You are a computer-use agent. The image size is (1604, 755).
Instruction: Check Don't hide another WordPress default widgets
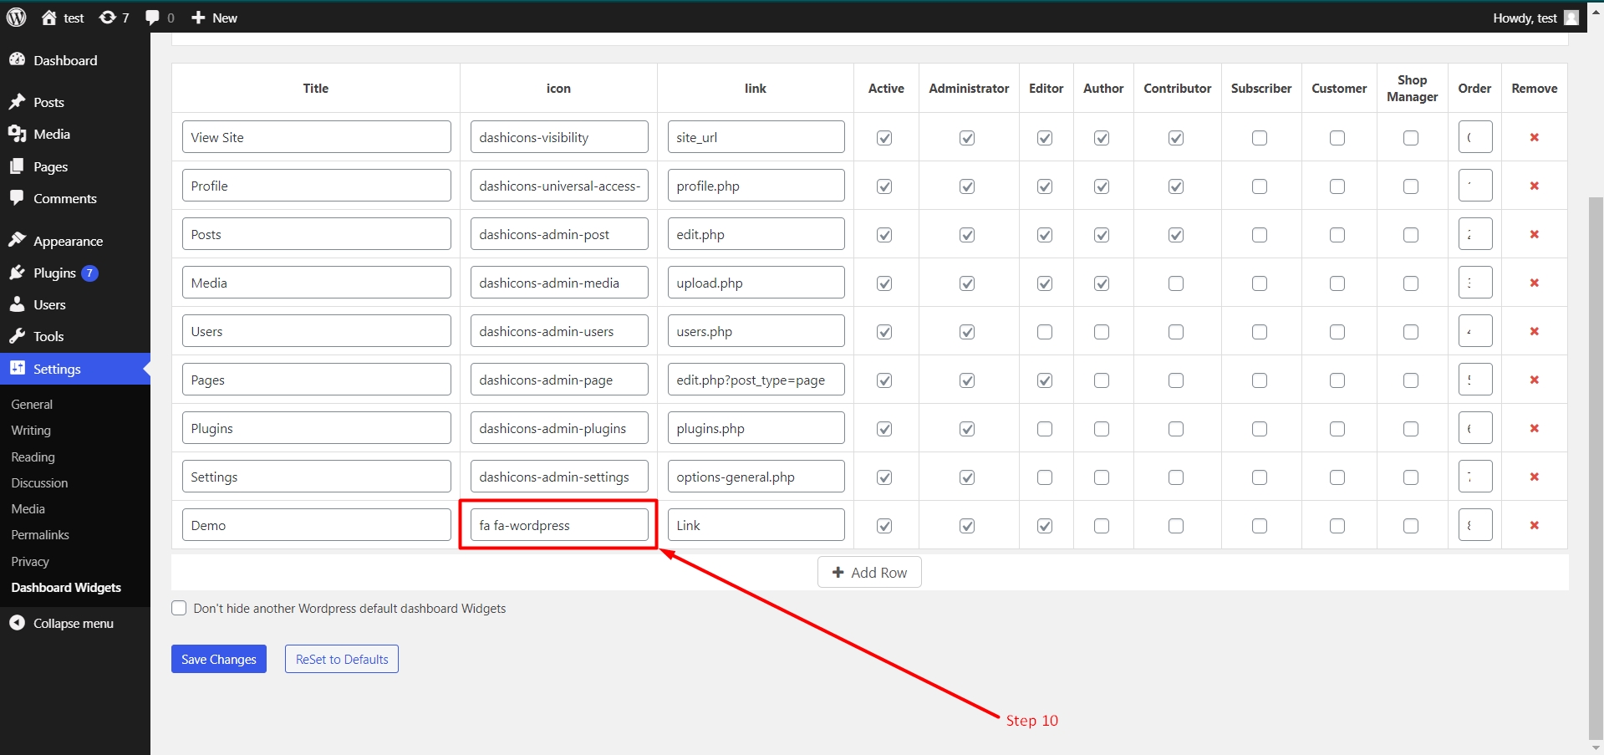coord(179,608)
